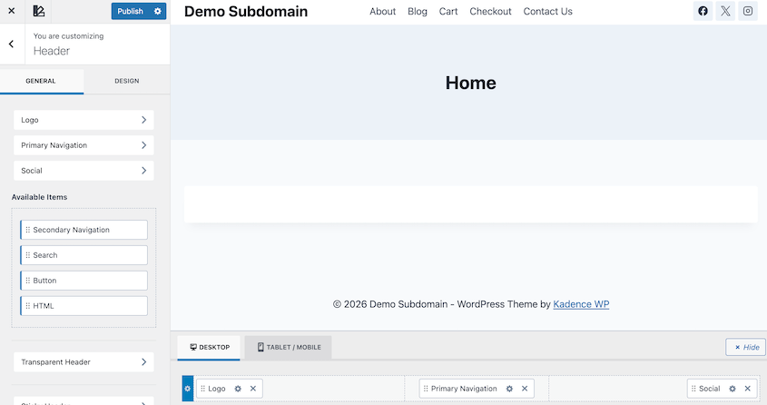Viewport: 767px width, 405px height.
Task: Click the Instagram social icon
Action: [x=748, y=11]
